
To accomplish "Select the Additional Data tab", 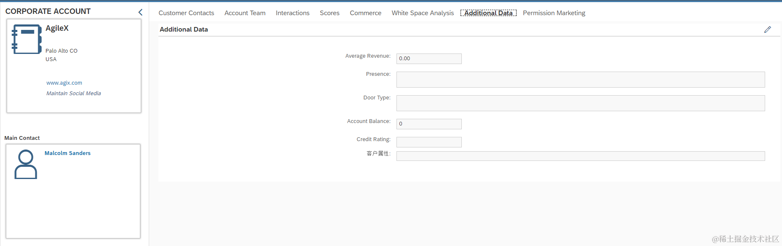I will [x=488, y=13].
